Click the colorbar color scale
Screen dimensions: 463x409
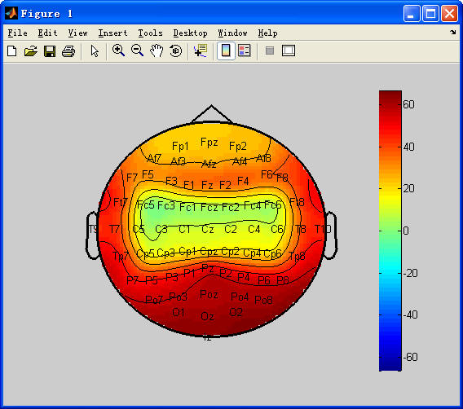coord(390,231)
